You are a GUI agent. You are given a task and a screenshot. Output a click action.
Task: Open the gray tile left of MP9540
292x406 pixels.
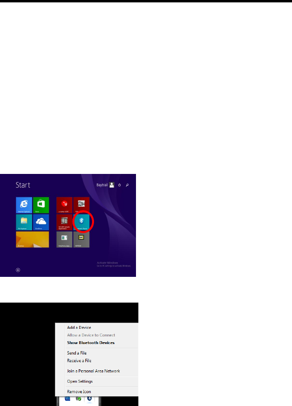tap(64, 240)
